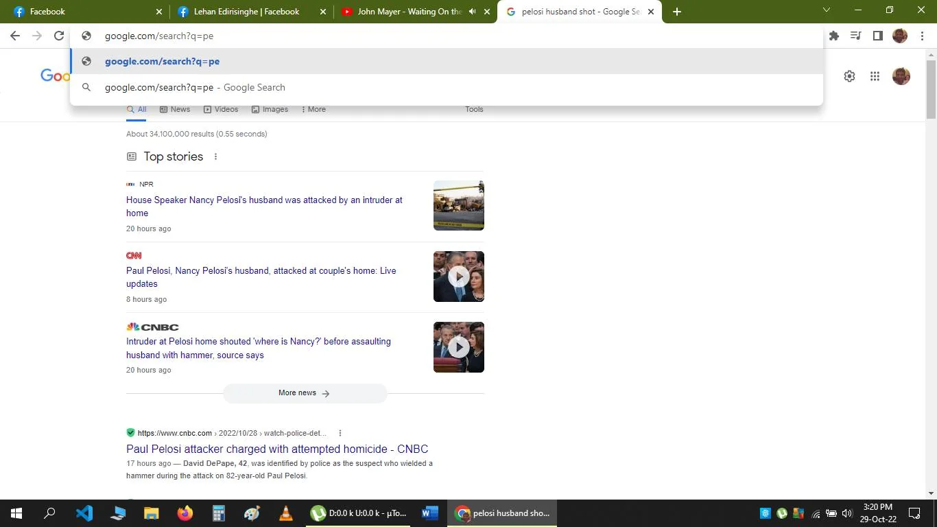This screenshot has height=527, width=937.
Task: Go back to the previous page
Action: (15, 36)
